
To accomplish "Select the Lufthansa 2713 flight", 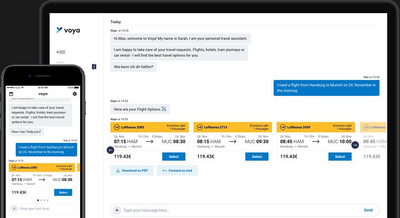I will coord(256,157).
